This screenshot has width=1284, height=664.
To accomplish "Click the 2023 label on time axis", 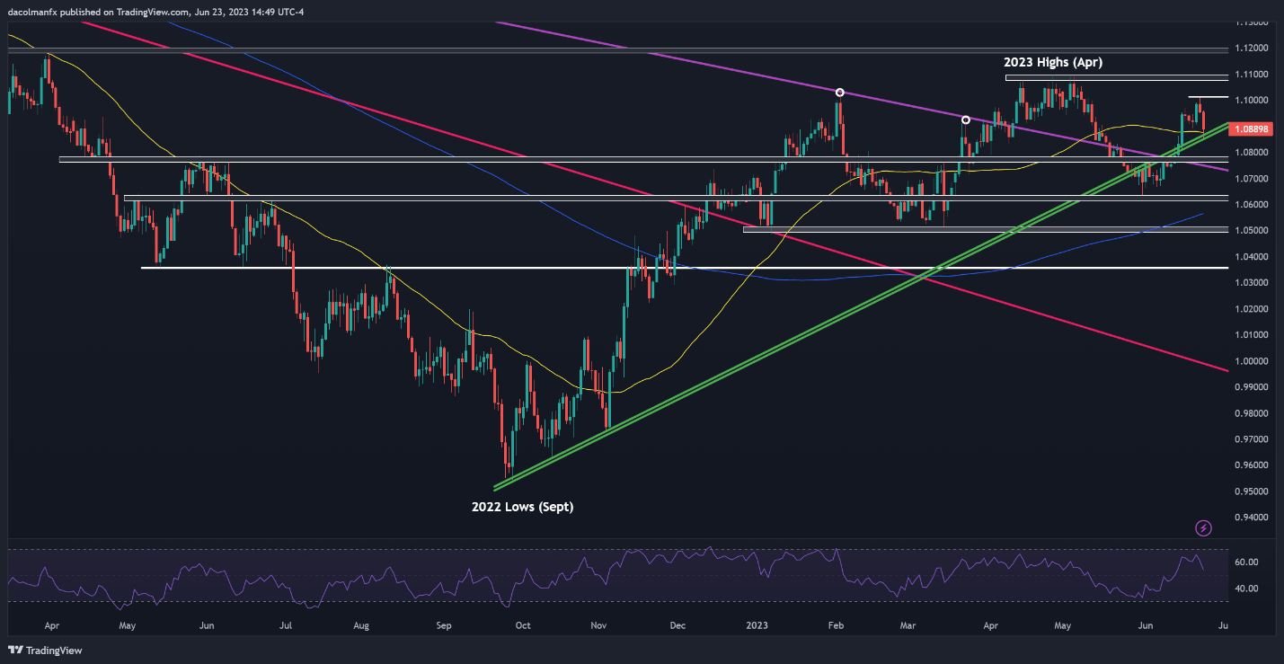I will click(757, 624).
